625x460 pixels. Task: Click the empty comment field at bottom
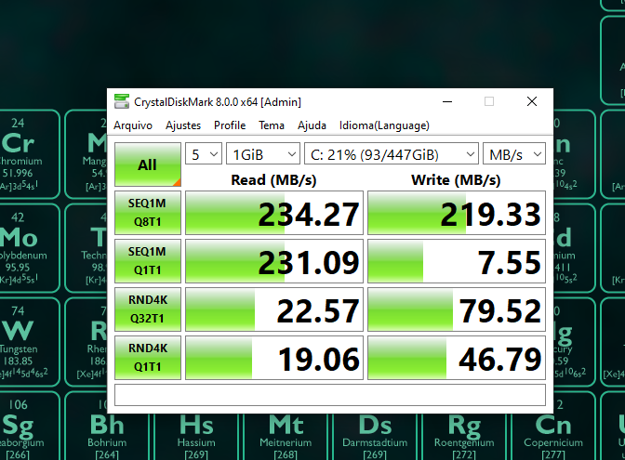coord(330,395)
